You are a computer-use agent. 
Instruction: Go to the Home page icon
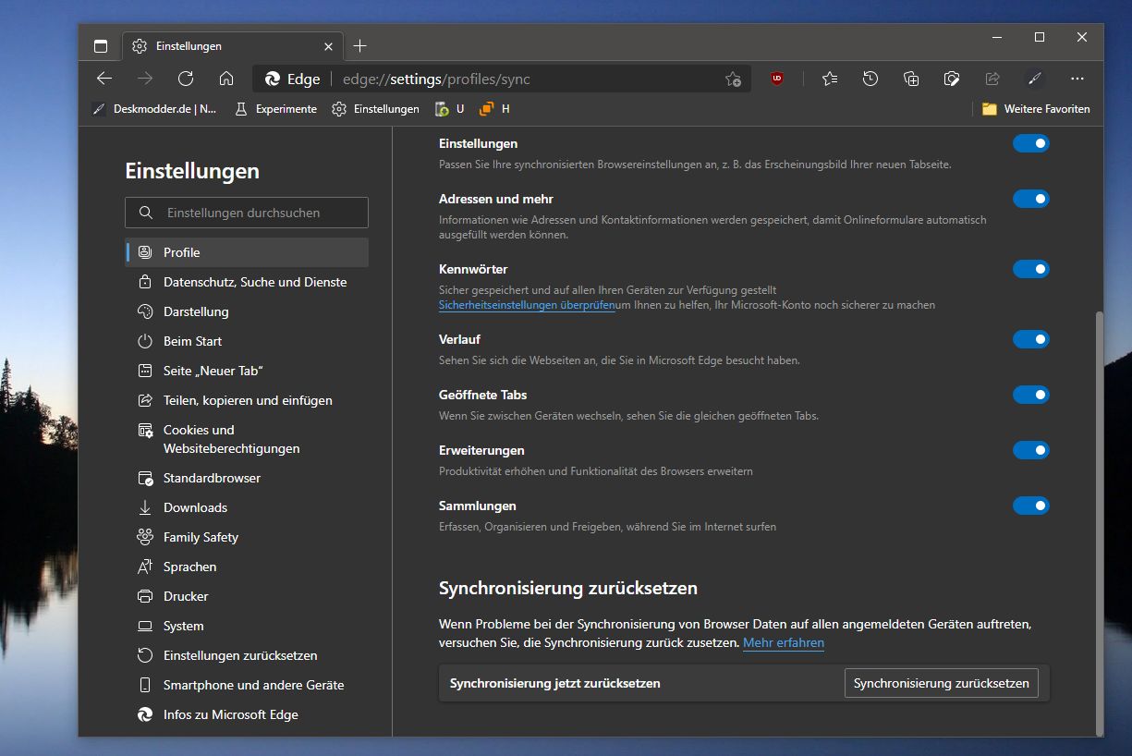click(226, 79)
